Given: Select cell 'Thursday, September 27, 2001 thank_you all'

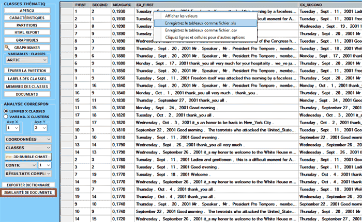Looking at the screenshot, I should click(216, 100).
